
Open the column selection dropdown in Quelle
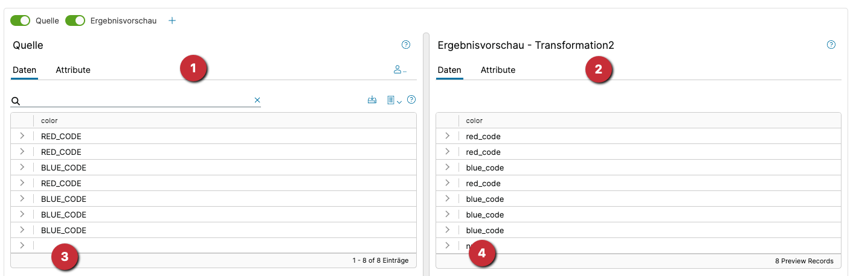click(394, 100)
